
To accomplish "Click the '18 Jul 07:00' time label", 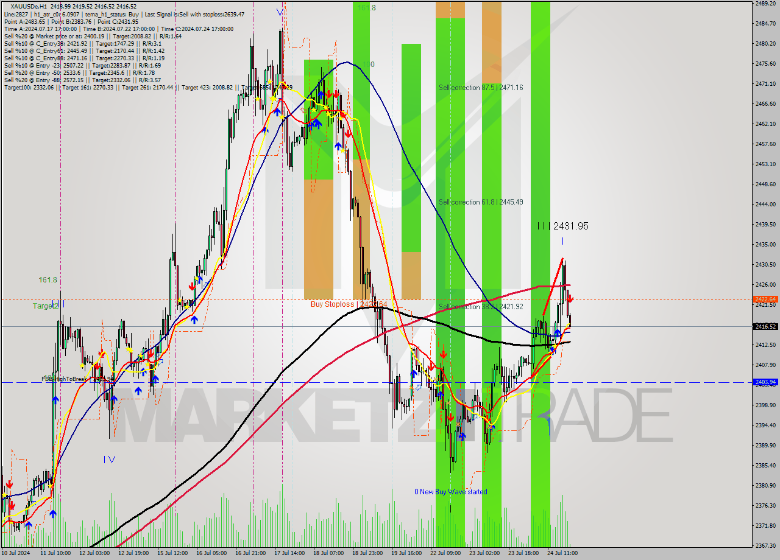I will tap(328, 553).
